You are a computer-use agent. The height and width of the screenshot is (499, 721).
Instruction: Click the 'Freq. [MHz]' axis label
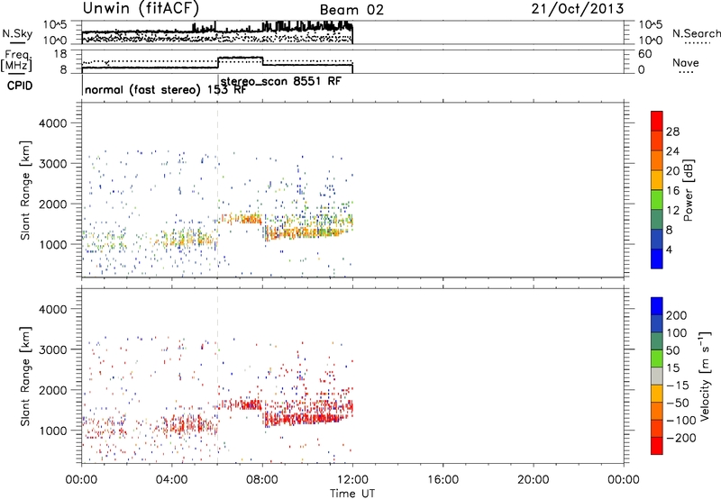tap(17, 61)
